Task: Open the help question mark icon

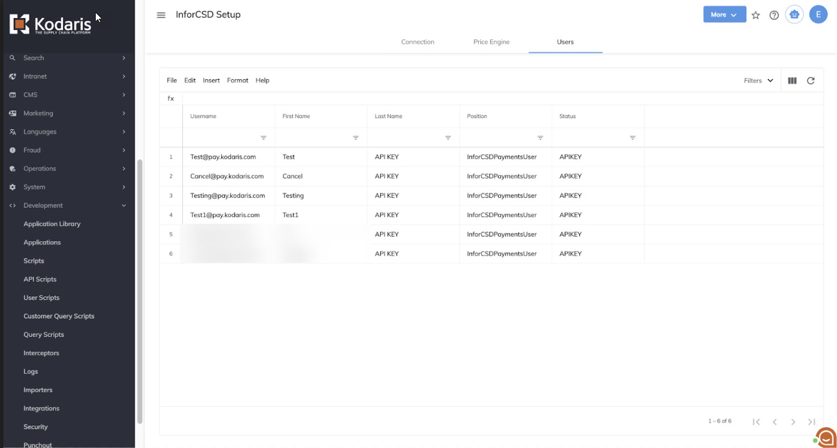Action: point(774,15)
